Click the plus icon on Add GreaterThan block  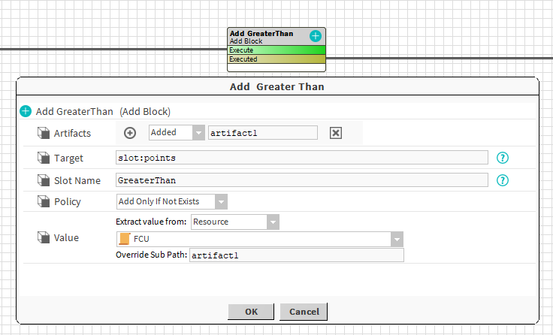[316, 36]
